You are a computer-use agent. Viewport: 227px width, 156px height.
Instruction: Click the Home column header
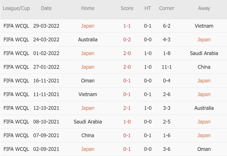(88, 8)
